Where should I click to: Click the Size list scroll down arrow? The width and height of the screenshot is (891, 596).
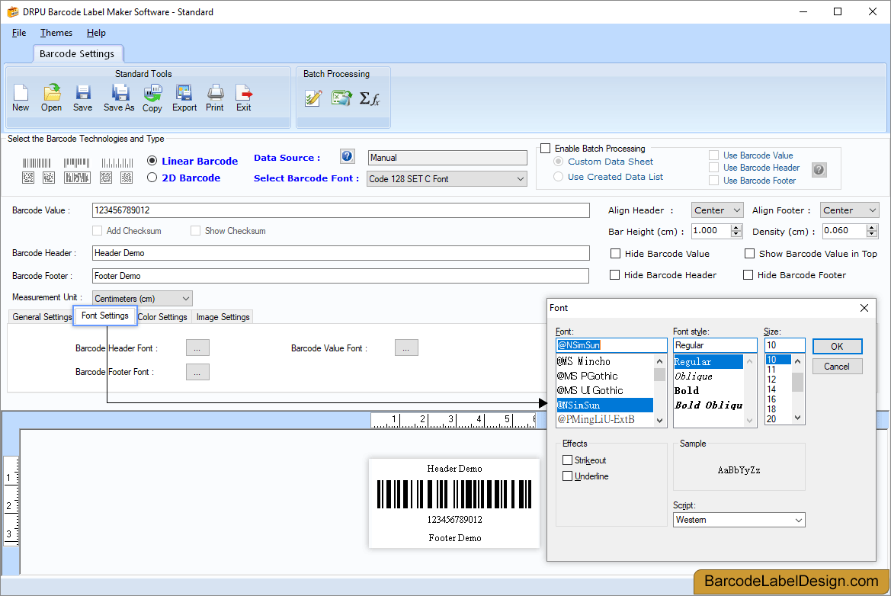(798, 418)
